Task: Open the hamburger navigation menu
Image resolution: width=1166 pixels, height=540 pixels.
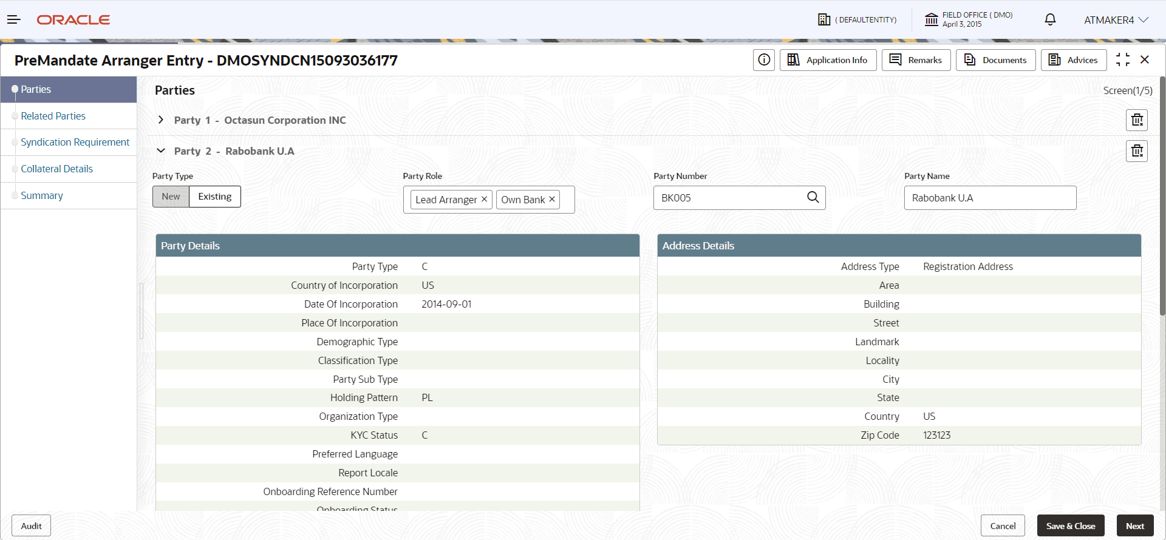Action: point(14,20)
